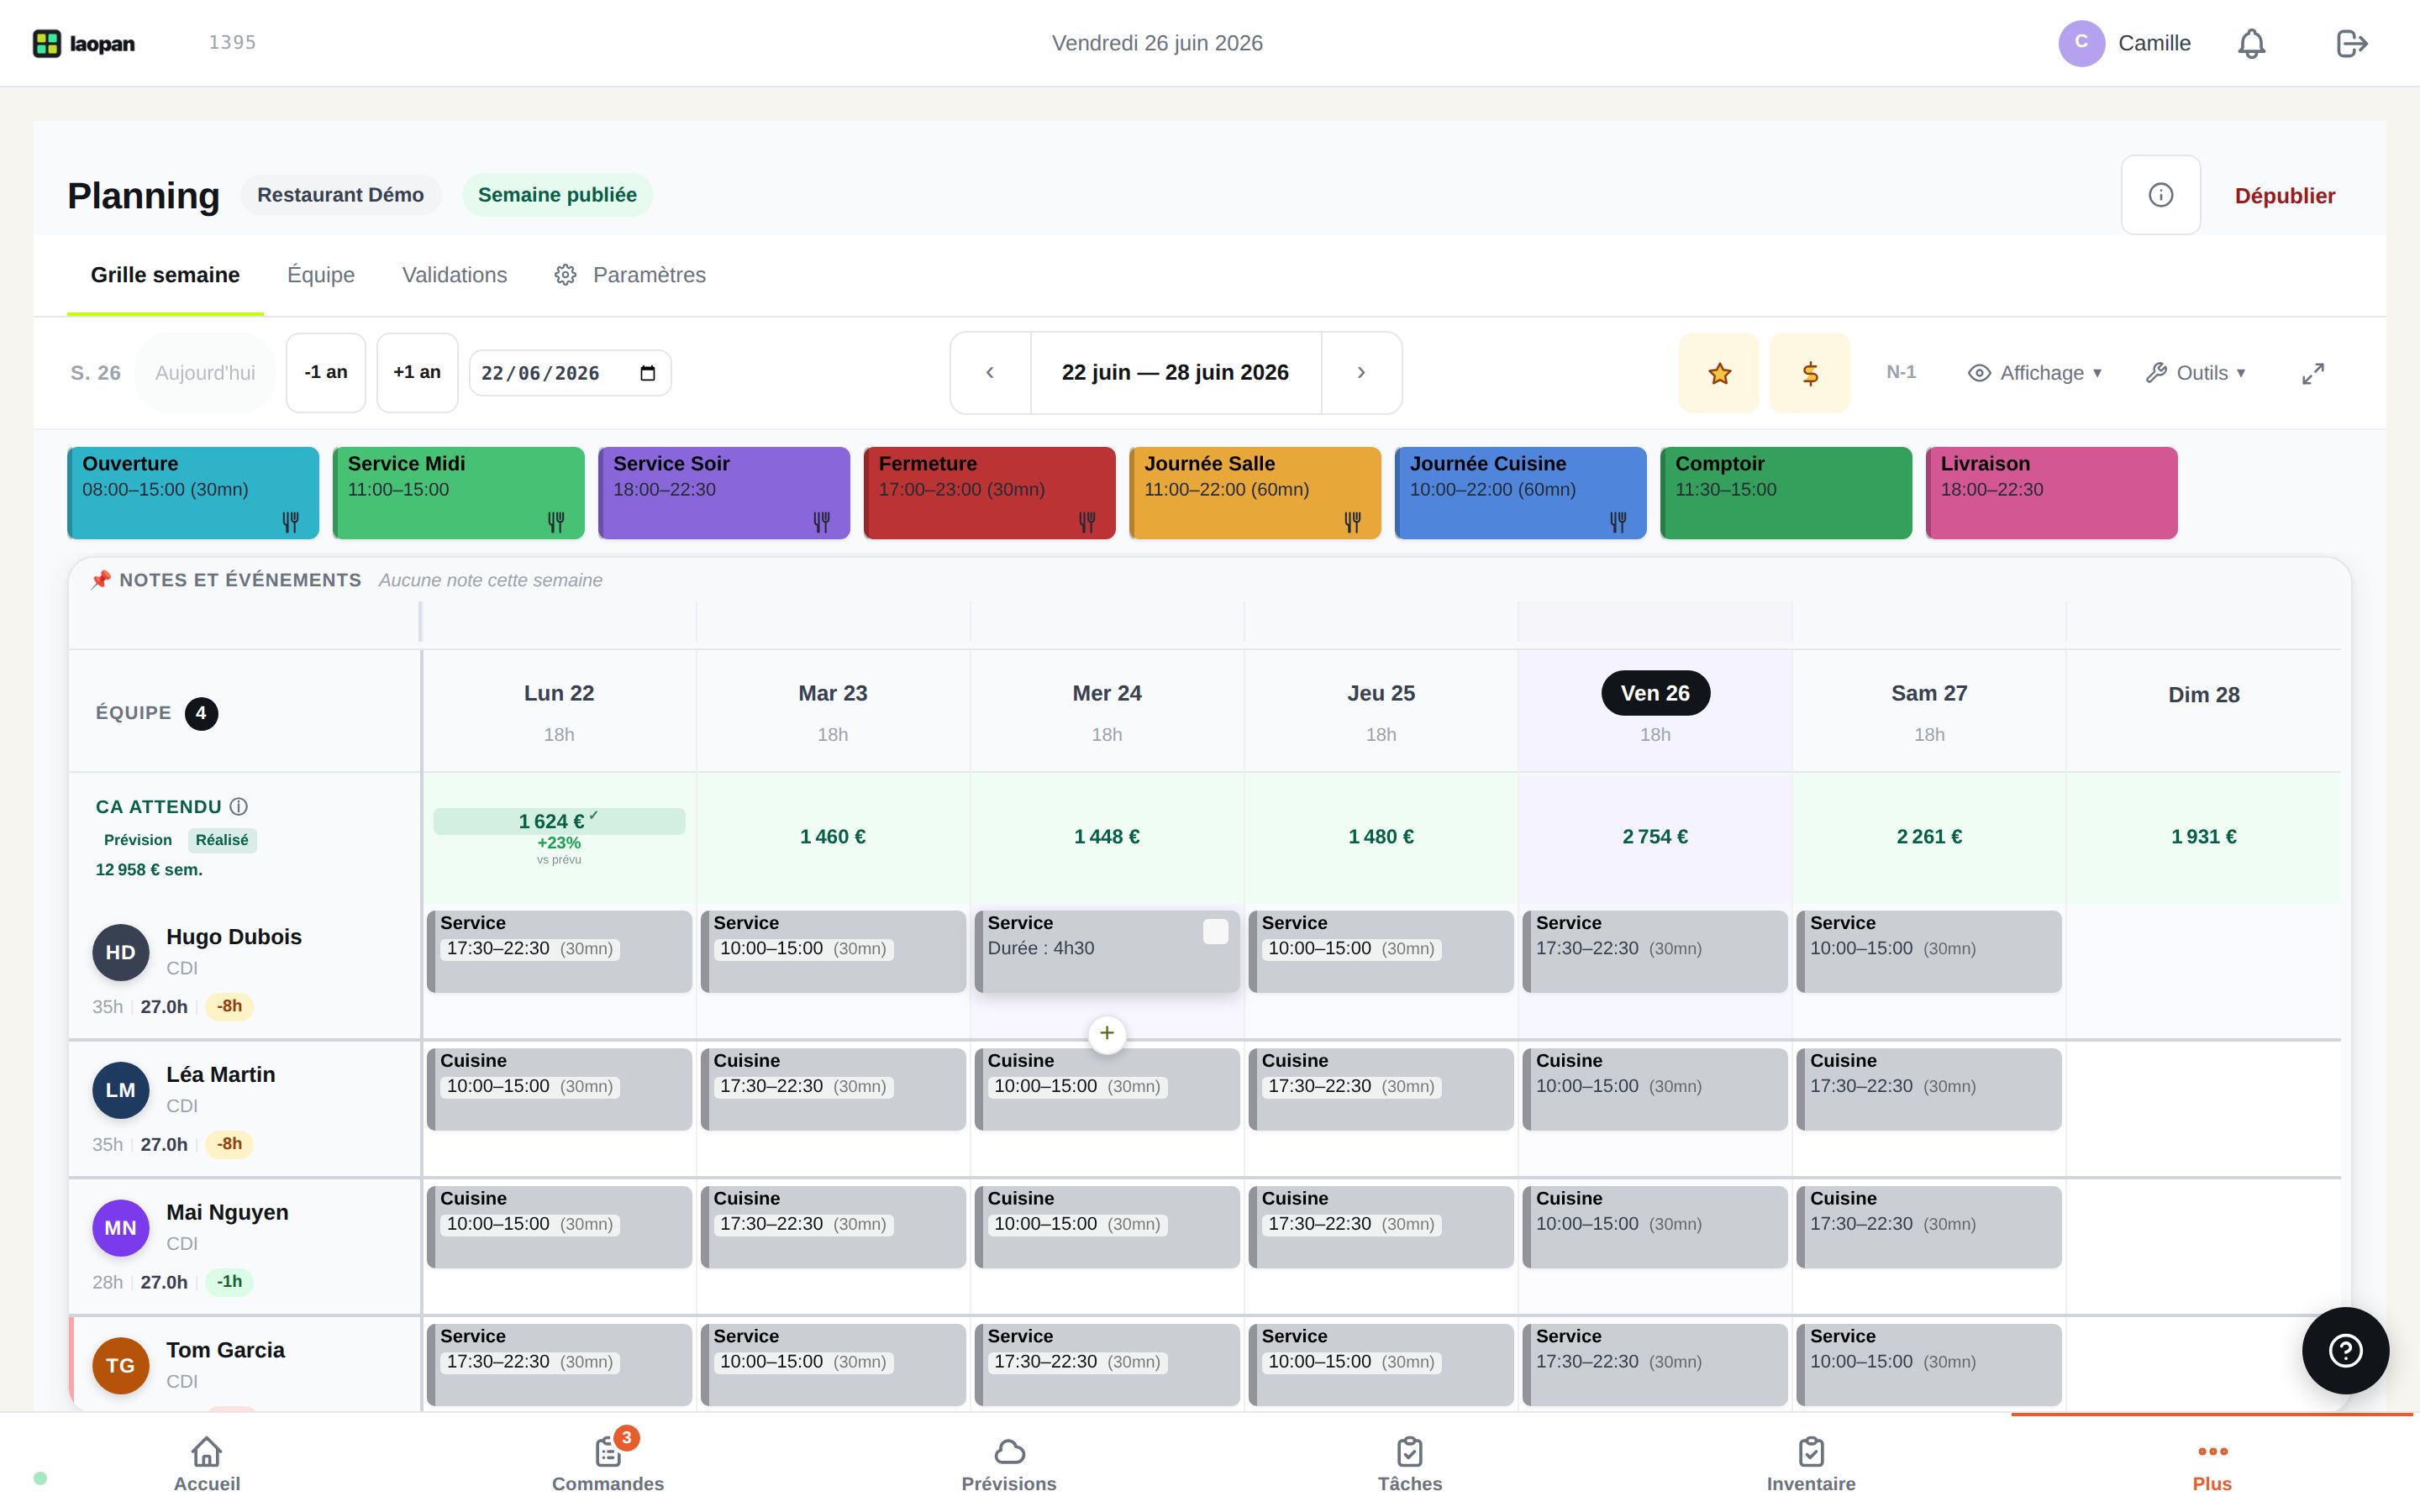Click the dollar sign icon button

[1810, 373]
